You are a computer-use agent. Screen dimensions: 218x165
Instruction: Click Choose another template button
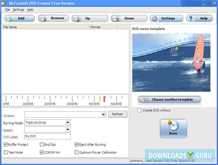pos(169,100)
